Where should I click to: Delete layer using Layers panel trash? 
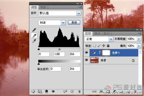pos(135,92)
